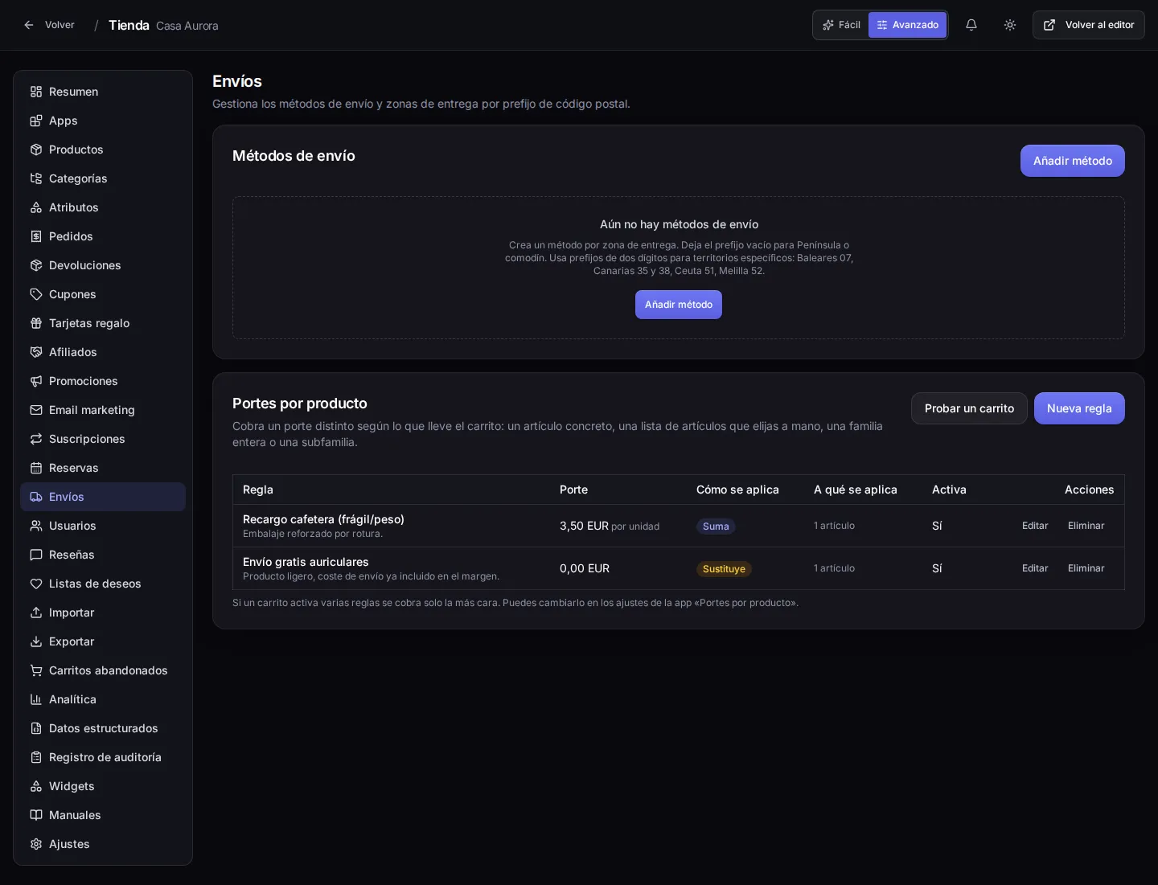1158x885 pixels.
Task: Click Probar un carrito button
Action: 969,408
